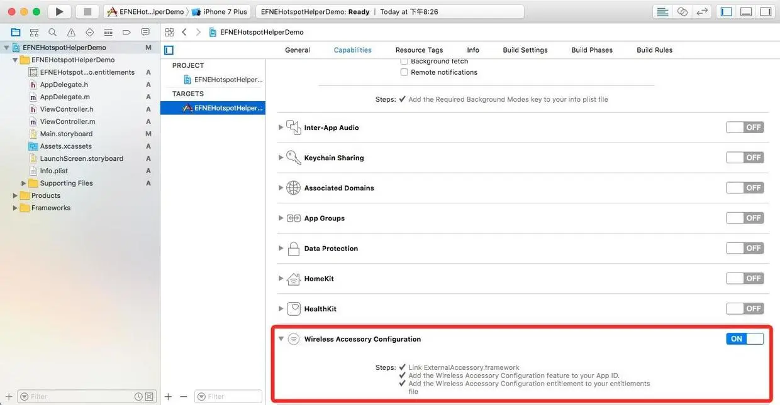Switch to the Build Phases tab
The height and width of the screenshot is (405, 780).
(592, 50)
